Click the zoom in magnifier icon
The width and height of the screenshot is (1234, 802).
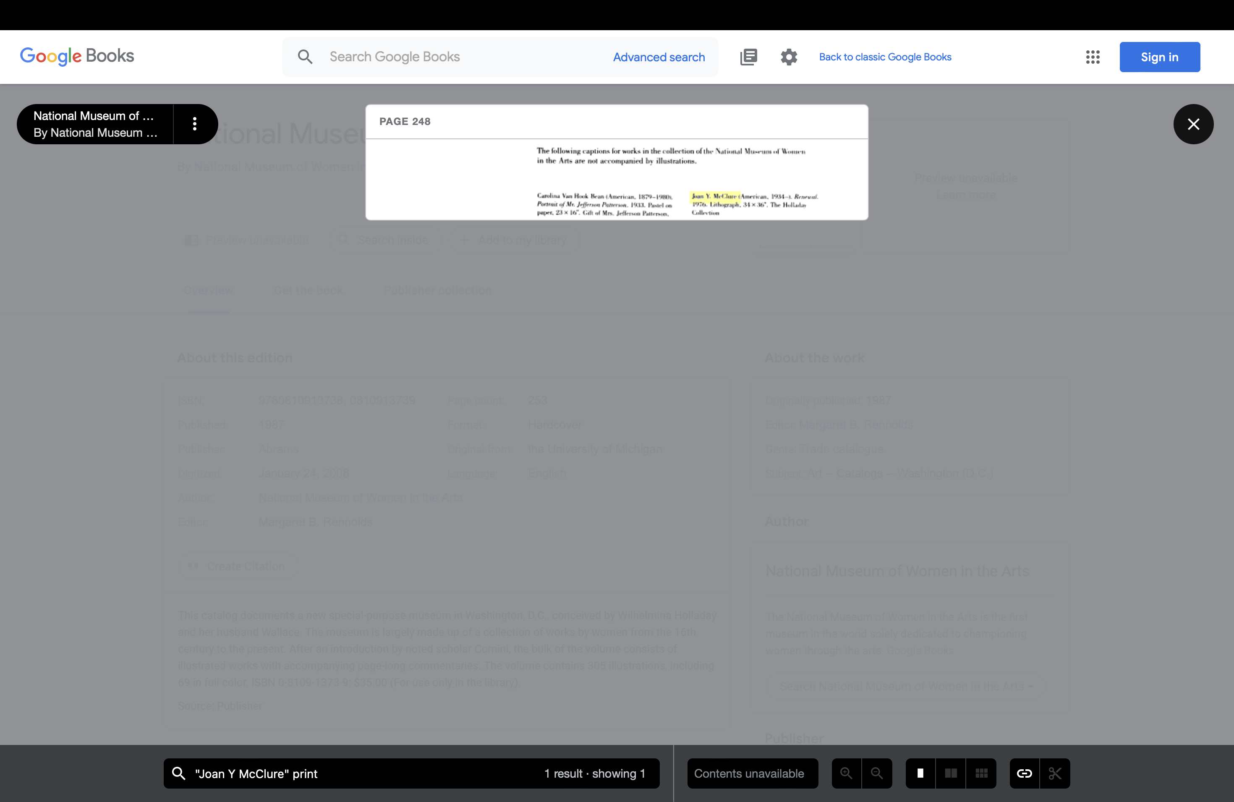pyautogui.click(x=845, y=772)
